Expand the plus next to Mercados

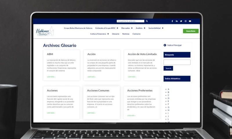point(132,28)
